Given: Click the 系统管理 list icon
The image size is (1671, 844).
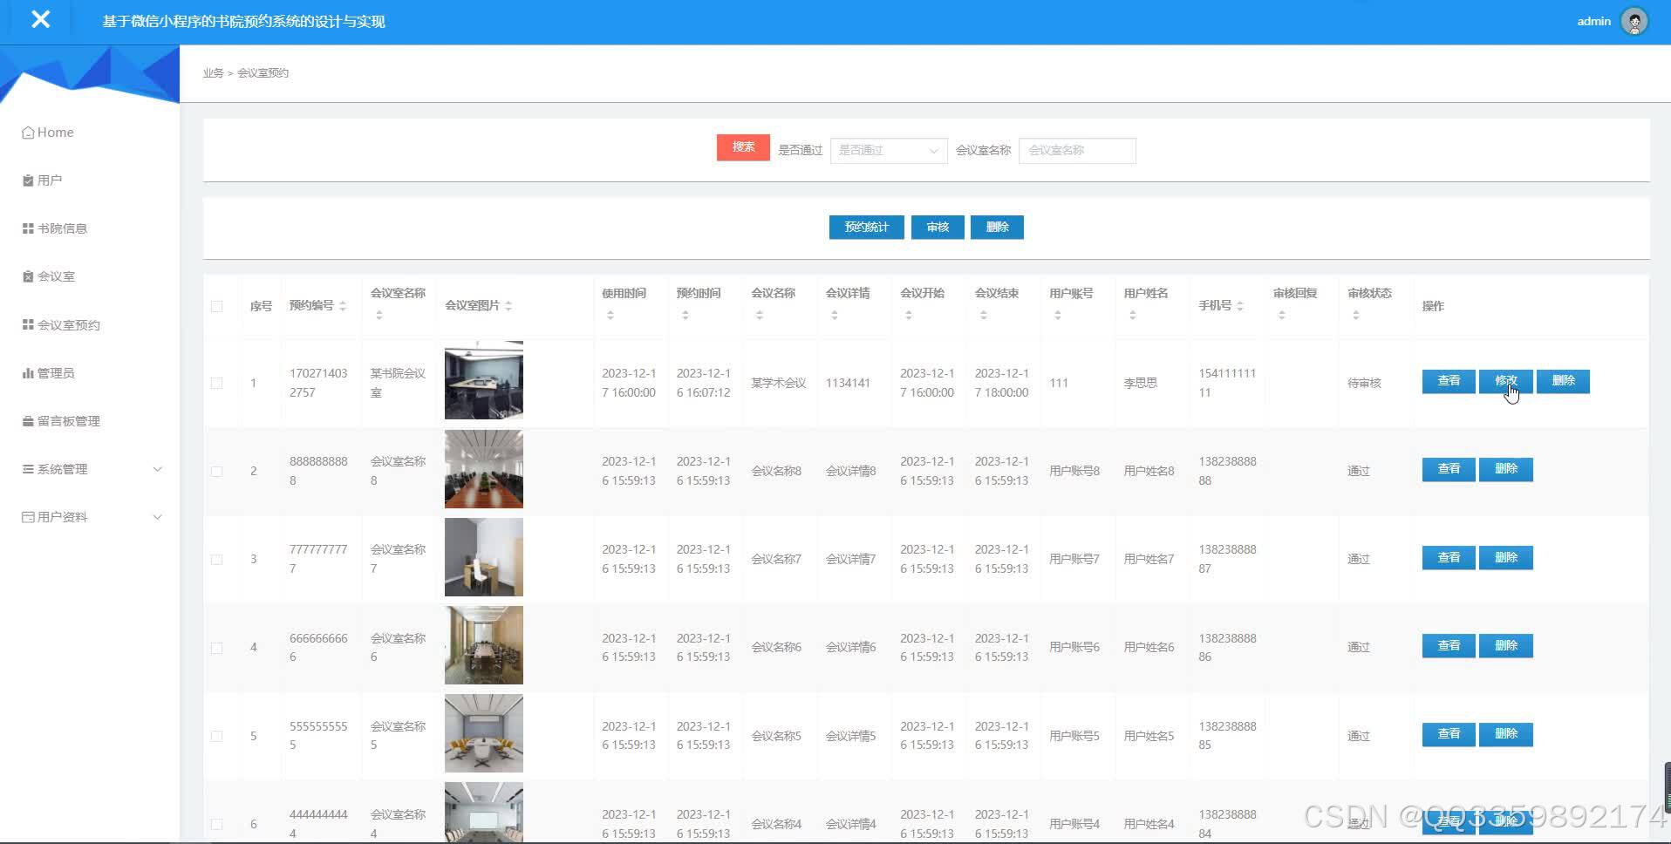Looking at the screenshot, I should pyautogui.click(x=28, y=469).
